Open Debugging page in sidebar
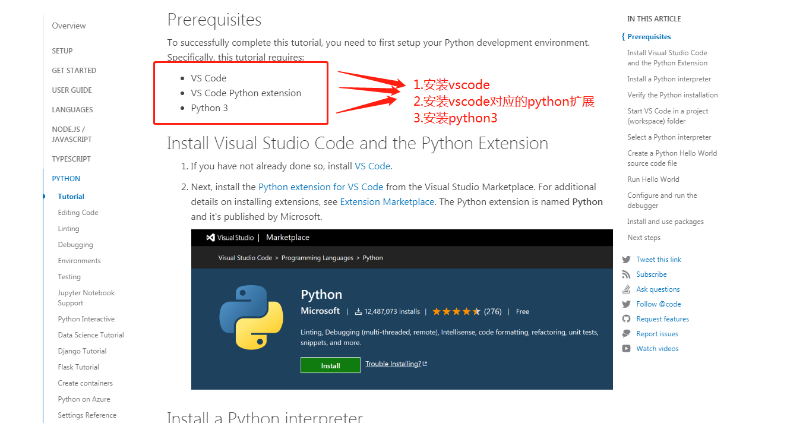Screen dimensions: 787x423 point(75,245)
